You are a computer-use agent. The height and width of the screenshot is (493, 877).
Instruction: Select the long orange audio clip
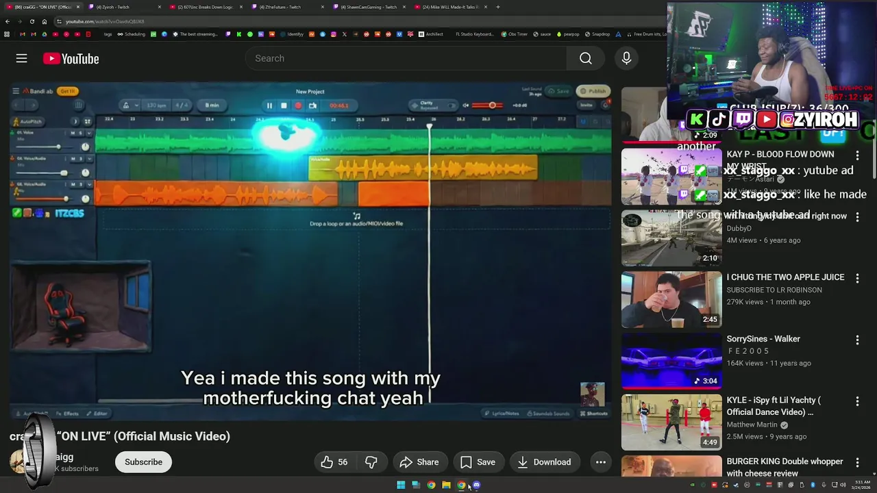point(215,194)
